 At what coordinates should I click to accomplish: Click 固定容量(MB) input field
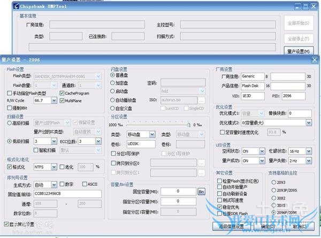[x=178, y=191]
